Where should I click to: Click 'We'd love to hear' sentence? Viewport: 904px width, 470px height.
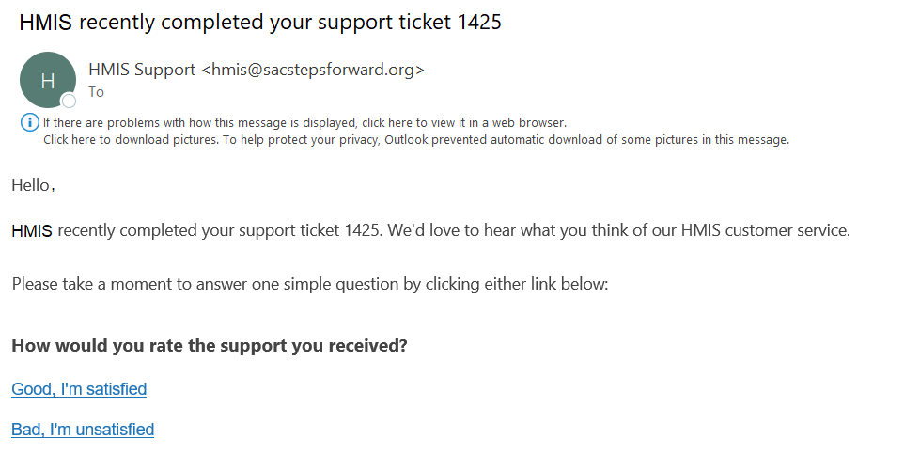(x=618, y=230)
